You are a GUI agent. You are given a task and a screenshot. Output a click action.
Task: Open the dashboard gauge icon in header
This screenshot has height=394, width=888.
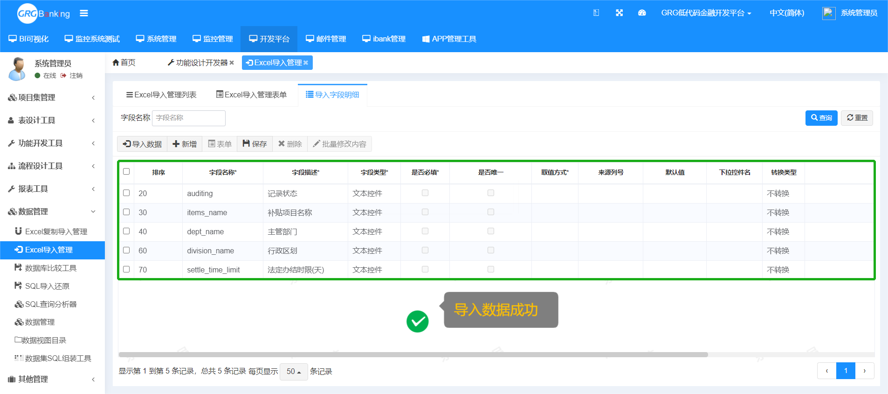click(x=642, y=13)
